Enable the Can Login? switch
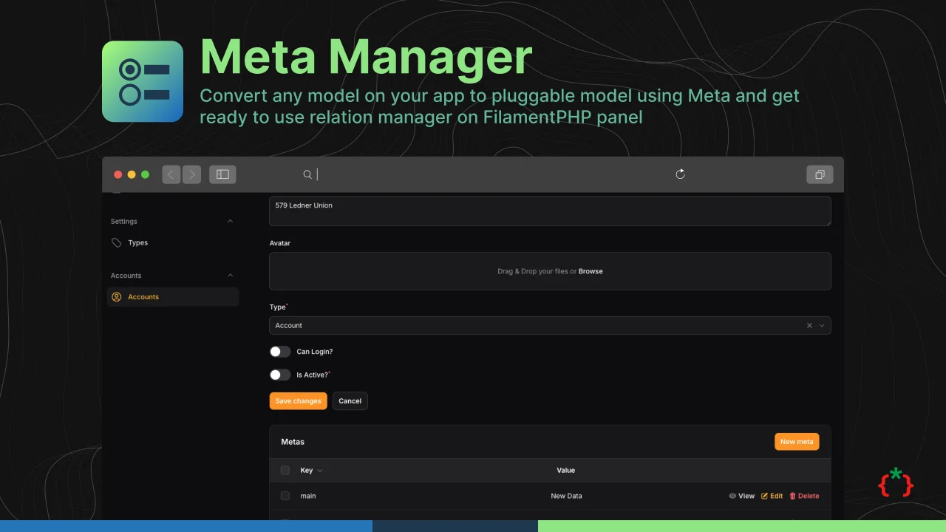946x532 pixels. 280,351
